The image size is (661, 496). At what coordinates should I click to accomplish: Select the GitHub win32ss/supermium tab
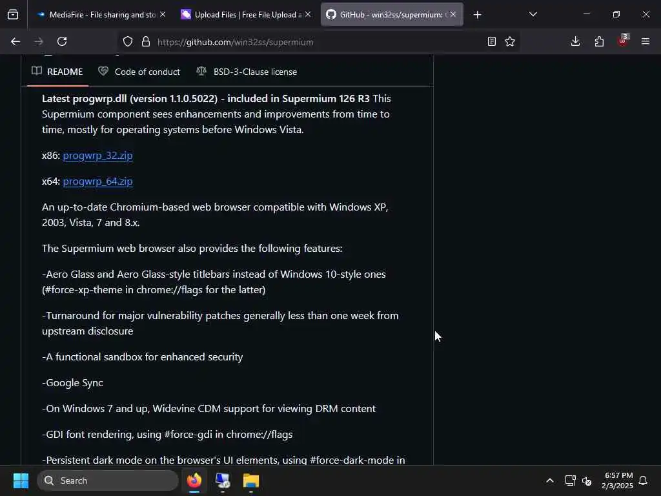(x=392, y=14)
